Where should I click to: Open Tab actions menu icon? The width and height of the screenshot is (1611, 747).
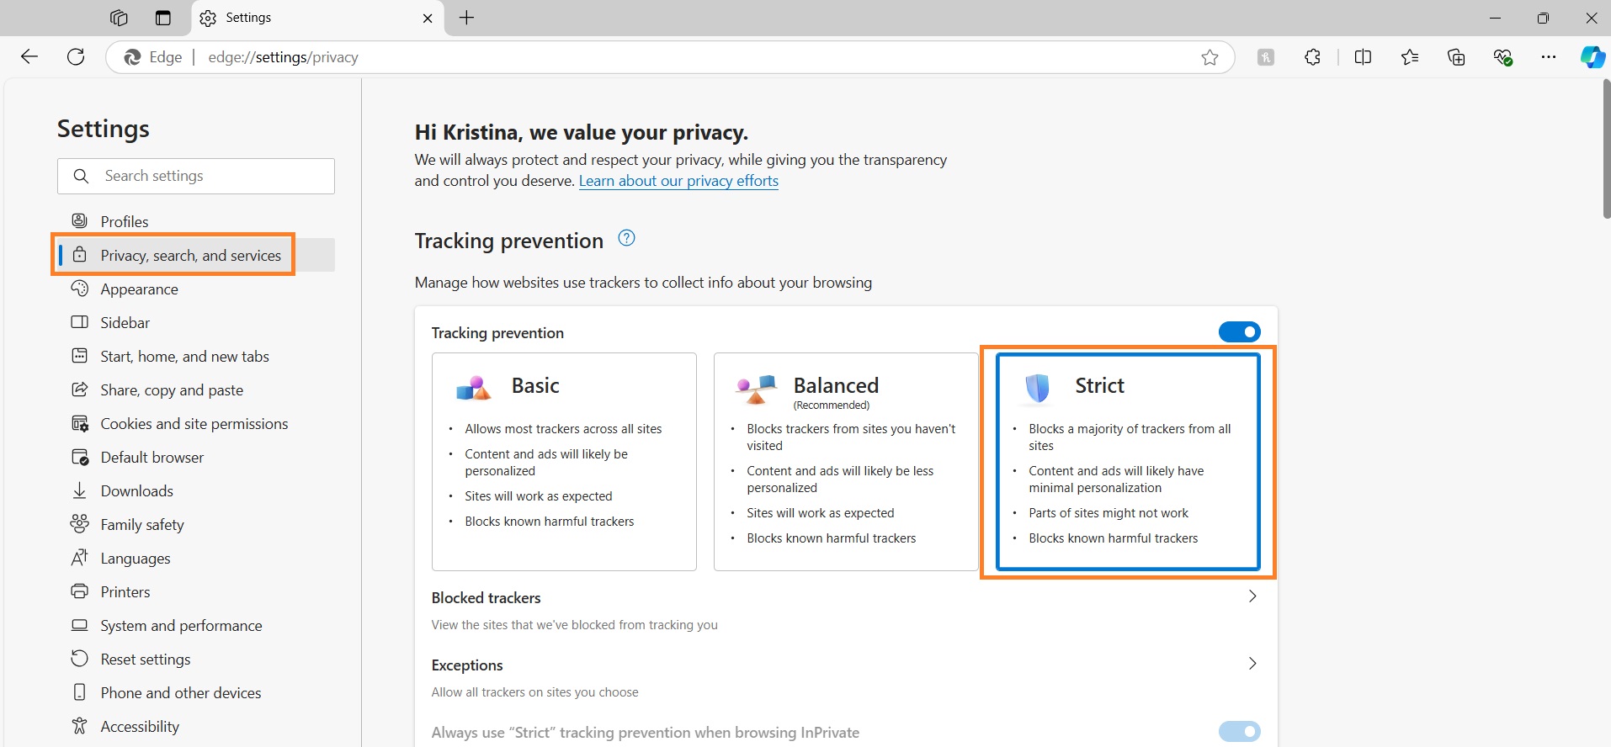119,18
